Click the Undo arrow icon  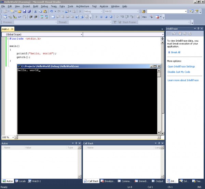(x=51, y=11)
